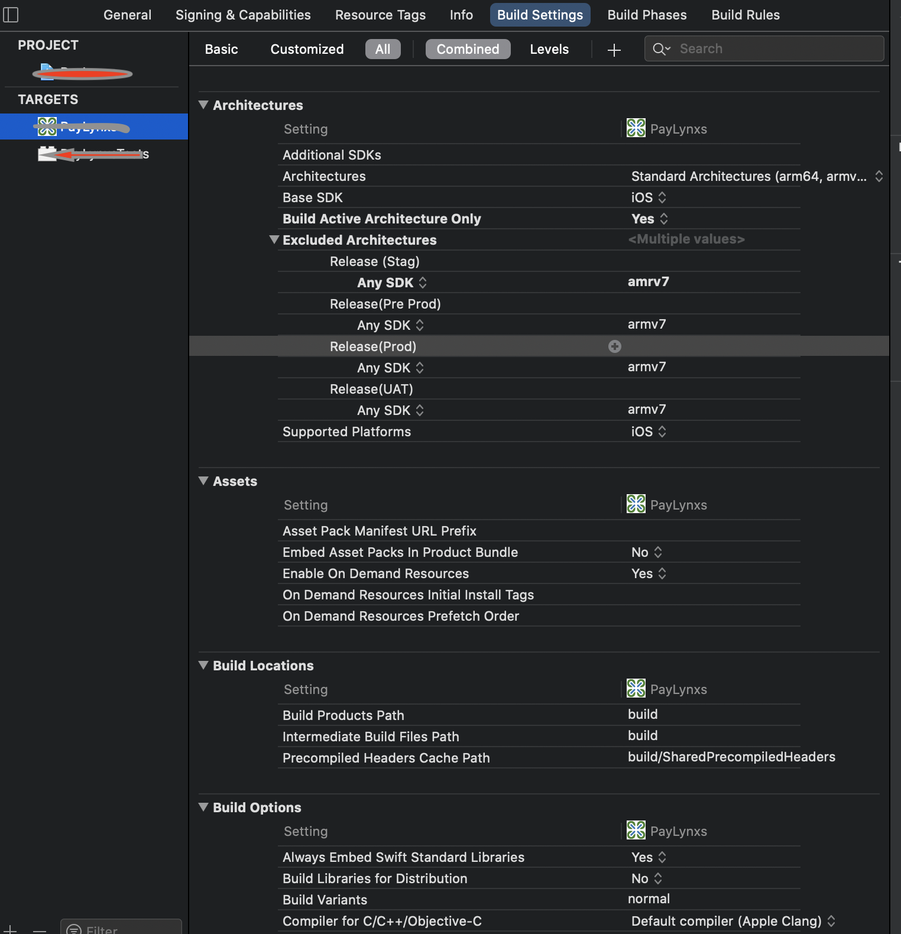Select the Release(UAT) row

pos(539,389)
